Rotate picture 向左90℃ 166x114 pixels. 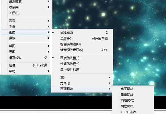coord(133,106)
